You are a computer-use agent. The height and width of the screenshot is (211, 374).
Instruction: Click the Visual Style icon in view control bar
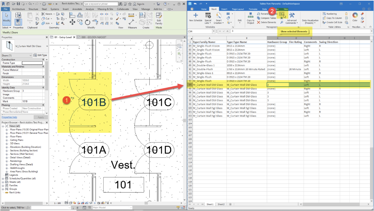[71, 203]
